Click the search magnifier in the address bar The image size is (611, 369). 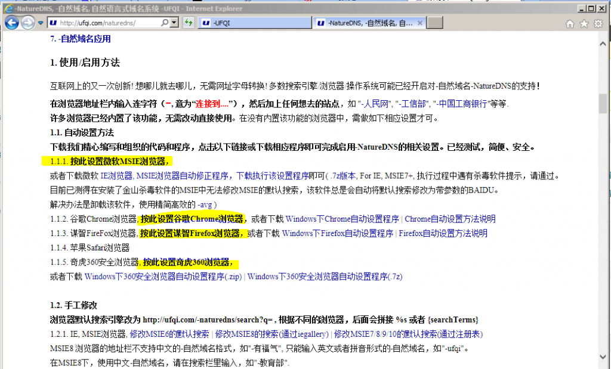[165, 22]
